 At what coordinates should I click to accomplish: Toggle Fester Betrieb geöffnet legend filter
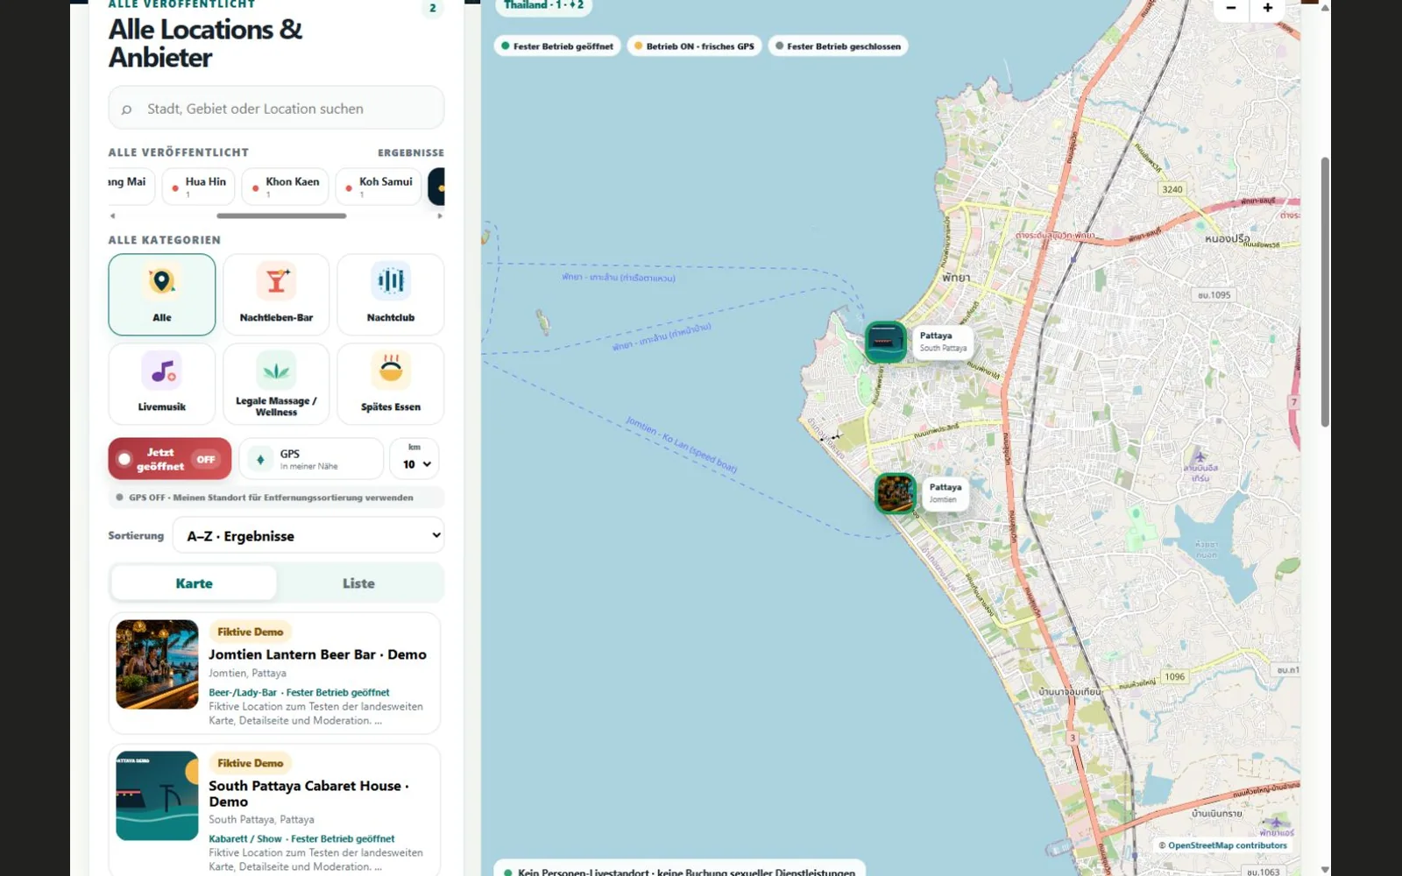coord(557,46)
